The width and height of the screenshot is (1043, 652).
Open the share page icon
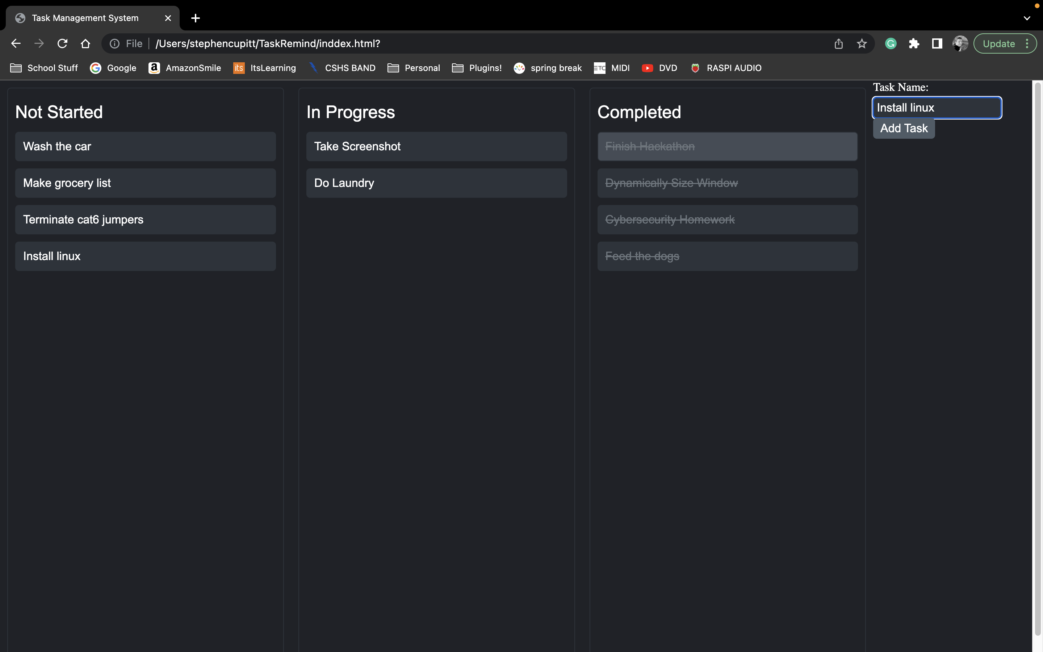(x=838, y=43)
